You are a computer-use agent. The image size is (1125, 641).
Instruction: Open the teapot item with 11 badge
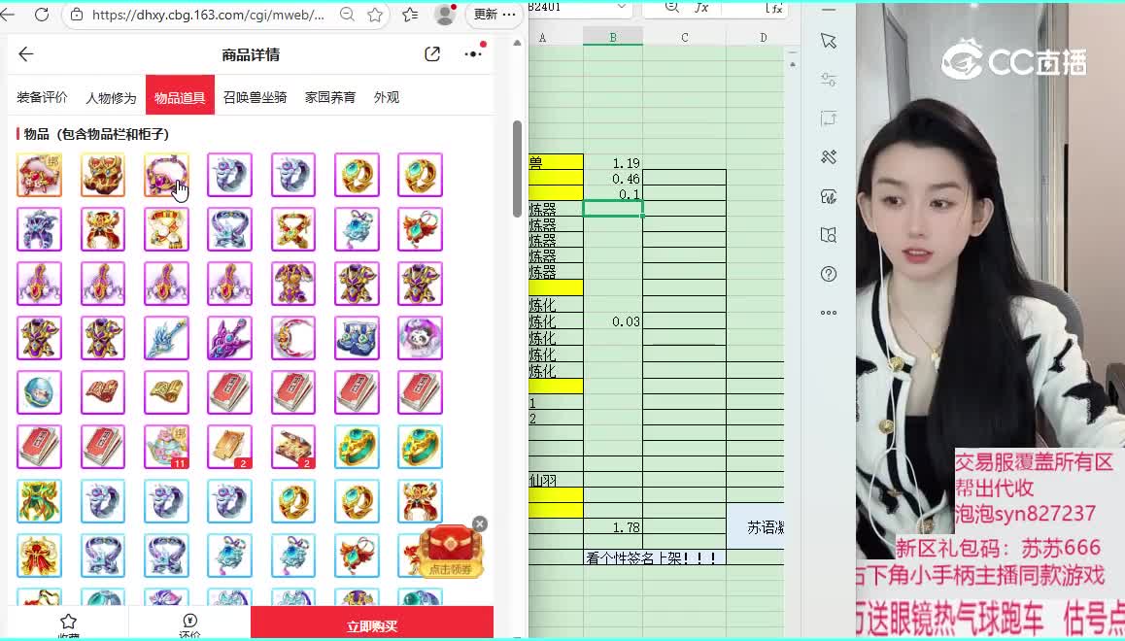point(166,447)
